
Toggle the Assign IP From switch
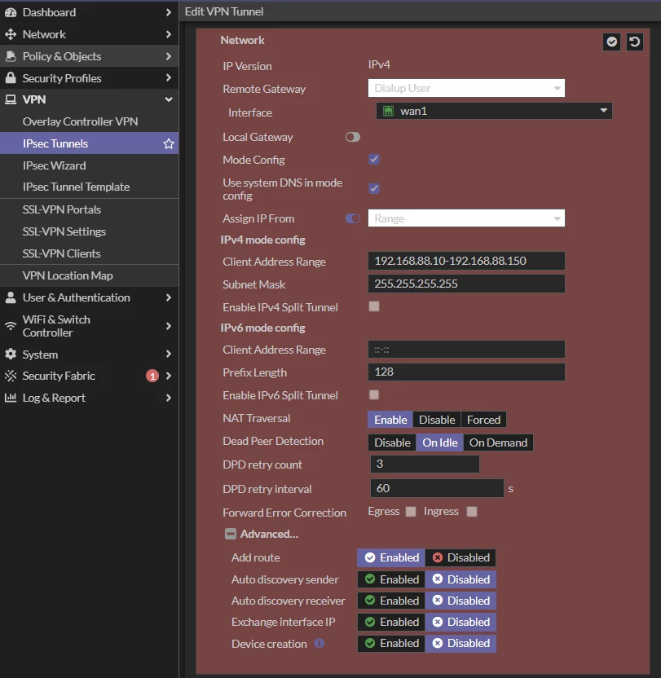[x=353, y=218]
